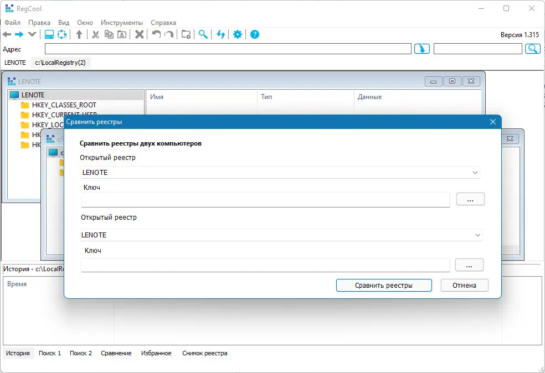Image resolution: width=545 pixels, height=373 pixels.
Task: Select HKEY_CLASSES_ROOT in the LENOTE tree
Action: pos(64,105)
